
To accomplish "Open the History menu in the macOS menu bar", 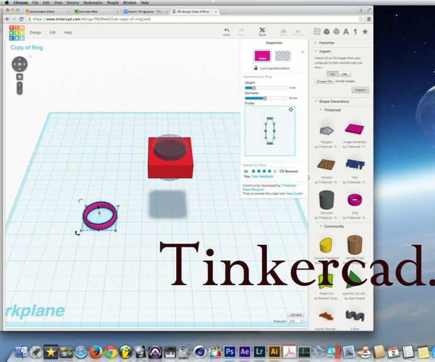I will (x=72, y=3).
